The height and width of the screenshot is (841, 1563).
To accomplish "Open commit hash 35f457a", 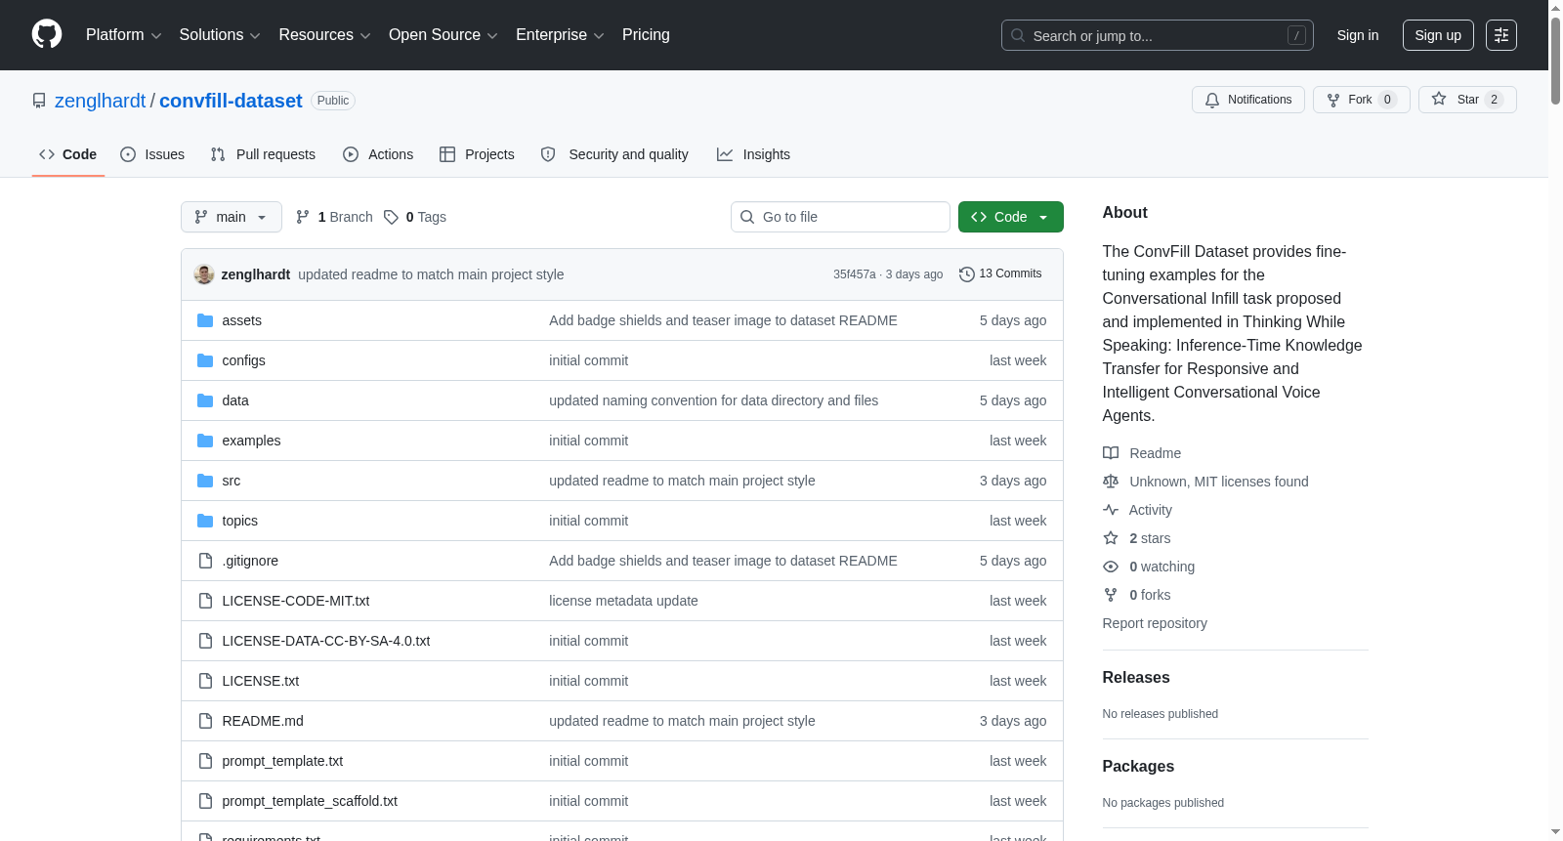I will [854, 274].
